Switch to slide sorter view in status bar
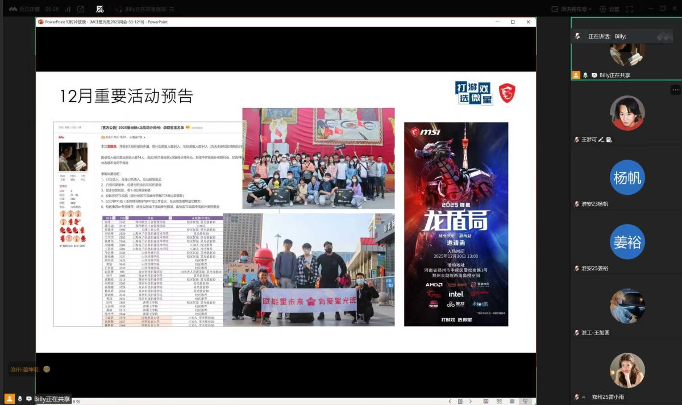The height and width of the screenshot is (405, 682). pos(499,401)
